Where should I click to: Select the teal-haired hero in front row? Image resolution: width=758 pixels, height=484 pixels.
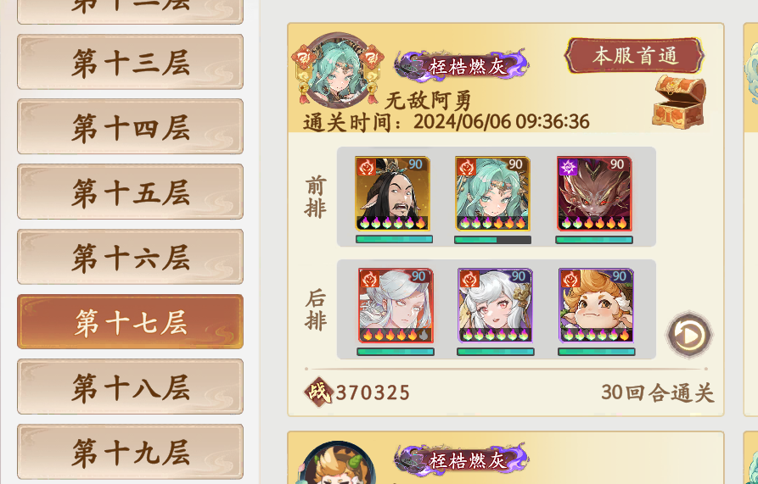point(492,193)
